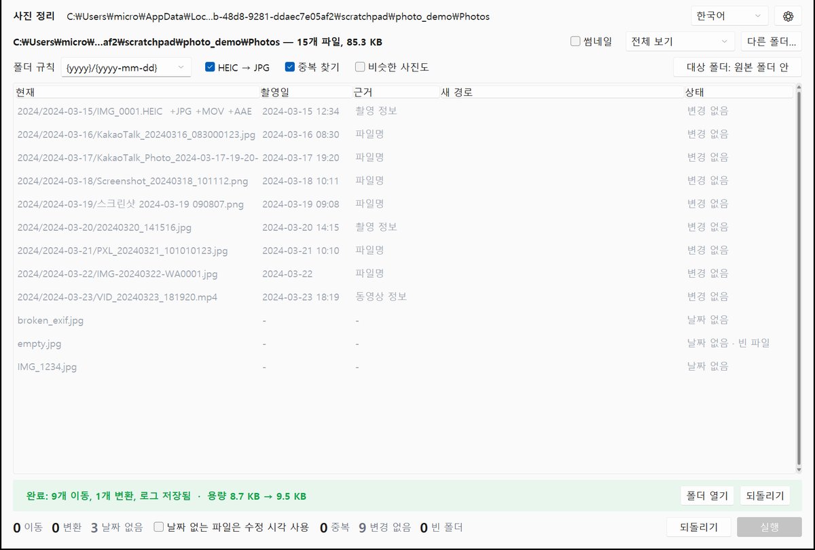This screenshot has height=550, width=815.
Task: Click the 날짜 없음 · 빈 파일 status
Action: click(x=729, y=344)
